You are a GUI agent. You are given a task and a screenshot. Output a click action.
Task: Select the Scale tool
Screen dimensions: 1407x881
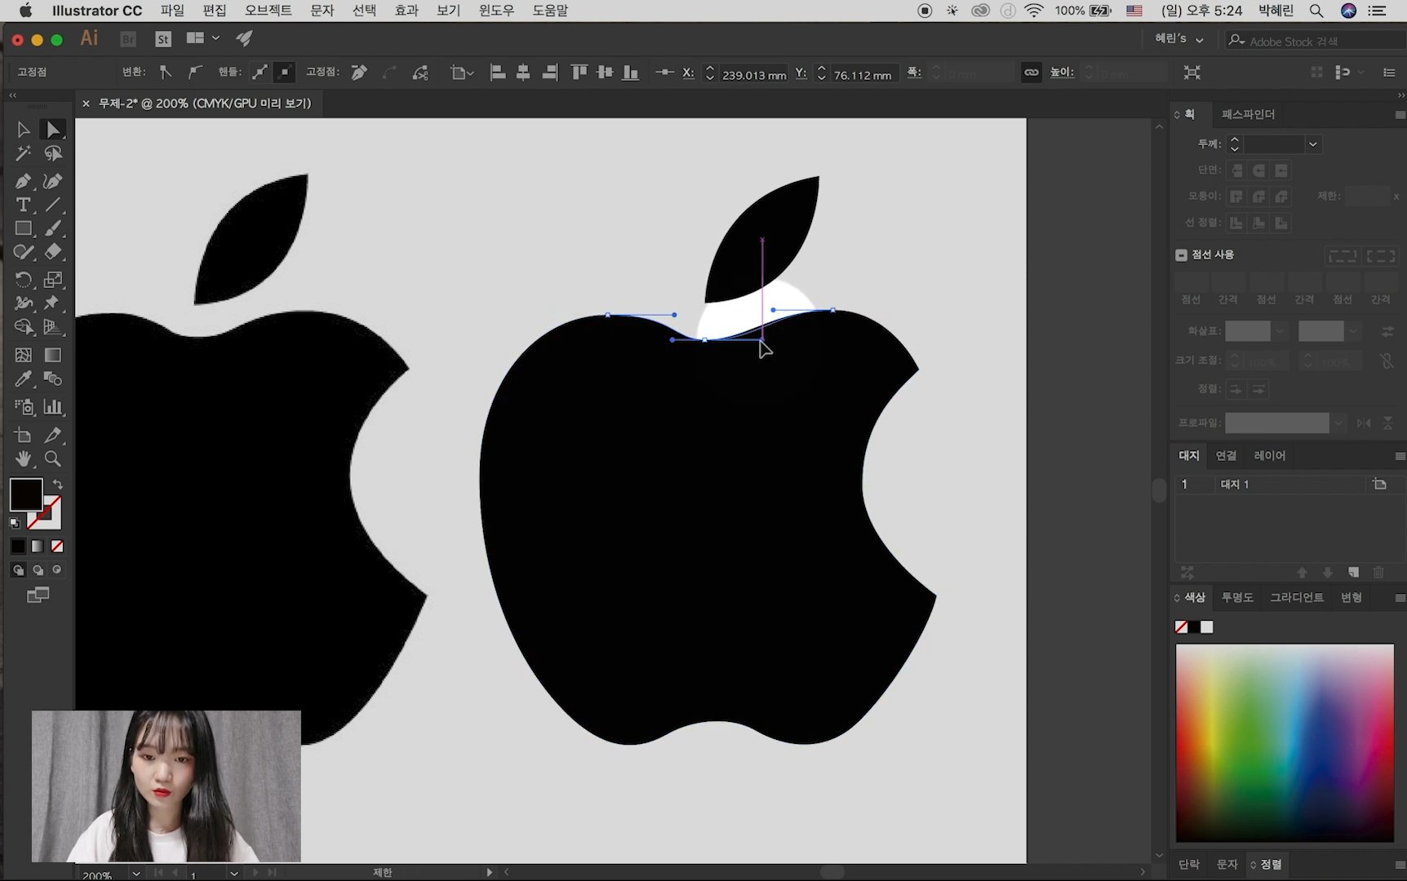point(53,280)
